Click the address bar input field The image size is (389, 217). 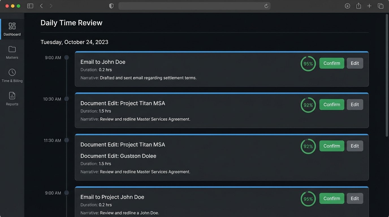point(194,6)
